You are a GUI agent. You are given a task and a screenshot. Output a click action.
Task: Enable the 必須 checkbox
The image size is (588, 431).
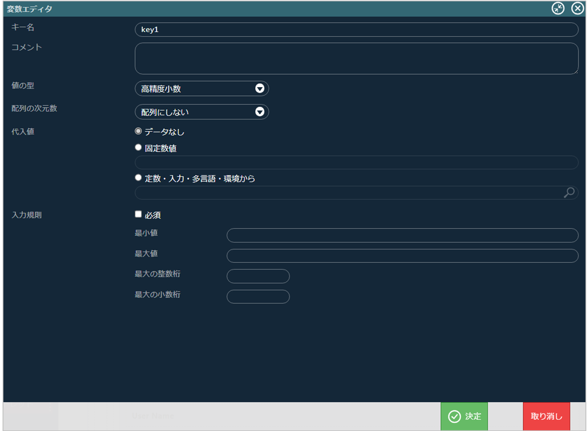point(138,214)
